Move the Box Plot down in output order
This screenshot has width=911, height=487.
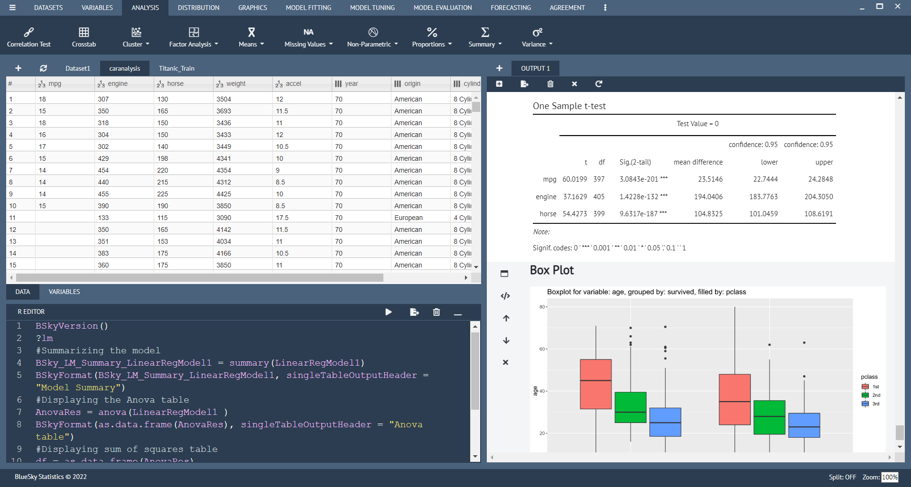[506, 340]
